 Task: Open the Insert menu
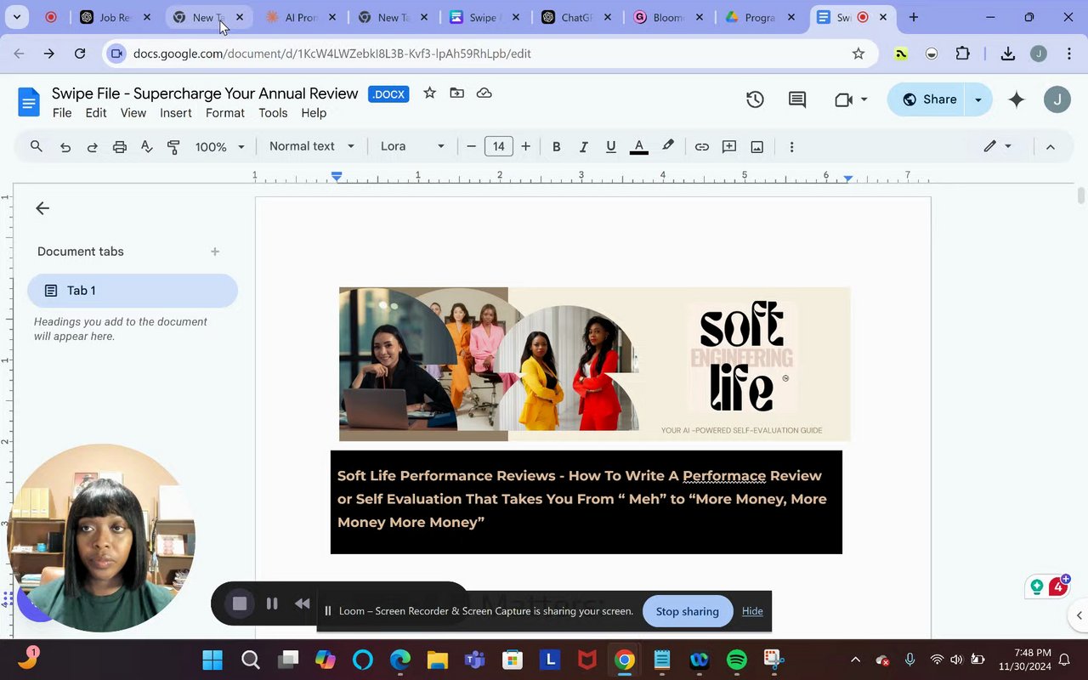pos(175,113)
